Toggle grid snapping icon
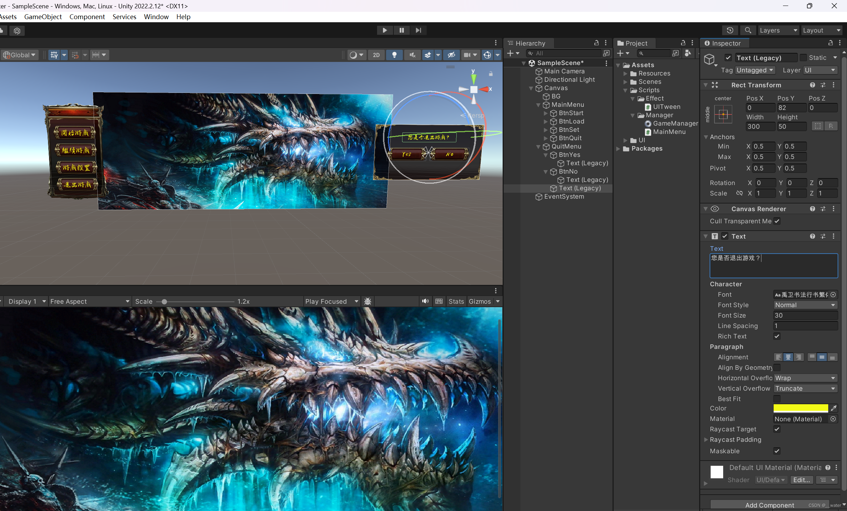This screenshot has width=847, height=511. click(75, 55)
